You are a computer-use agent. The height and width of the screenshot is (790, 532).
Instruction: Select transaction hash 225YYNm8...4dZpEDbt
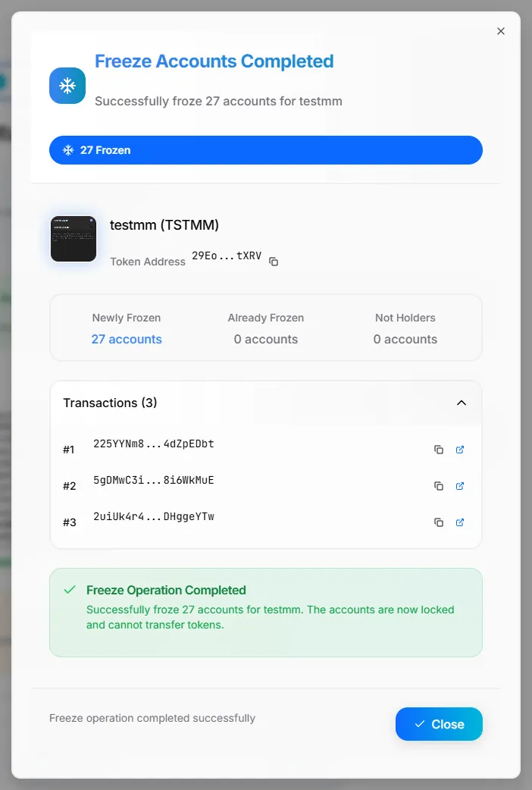tap(154, 444)
